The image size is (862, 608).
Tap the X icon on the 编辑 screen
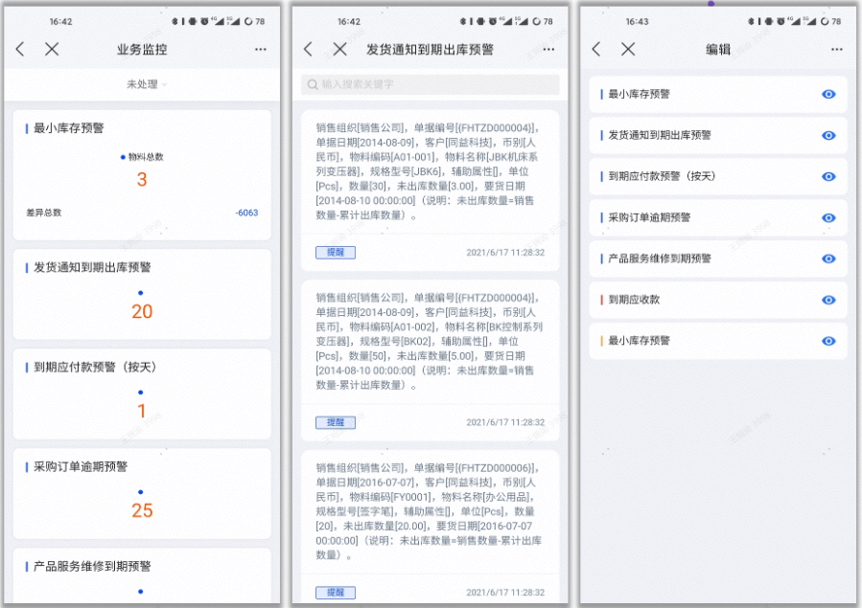629,49
